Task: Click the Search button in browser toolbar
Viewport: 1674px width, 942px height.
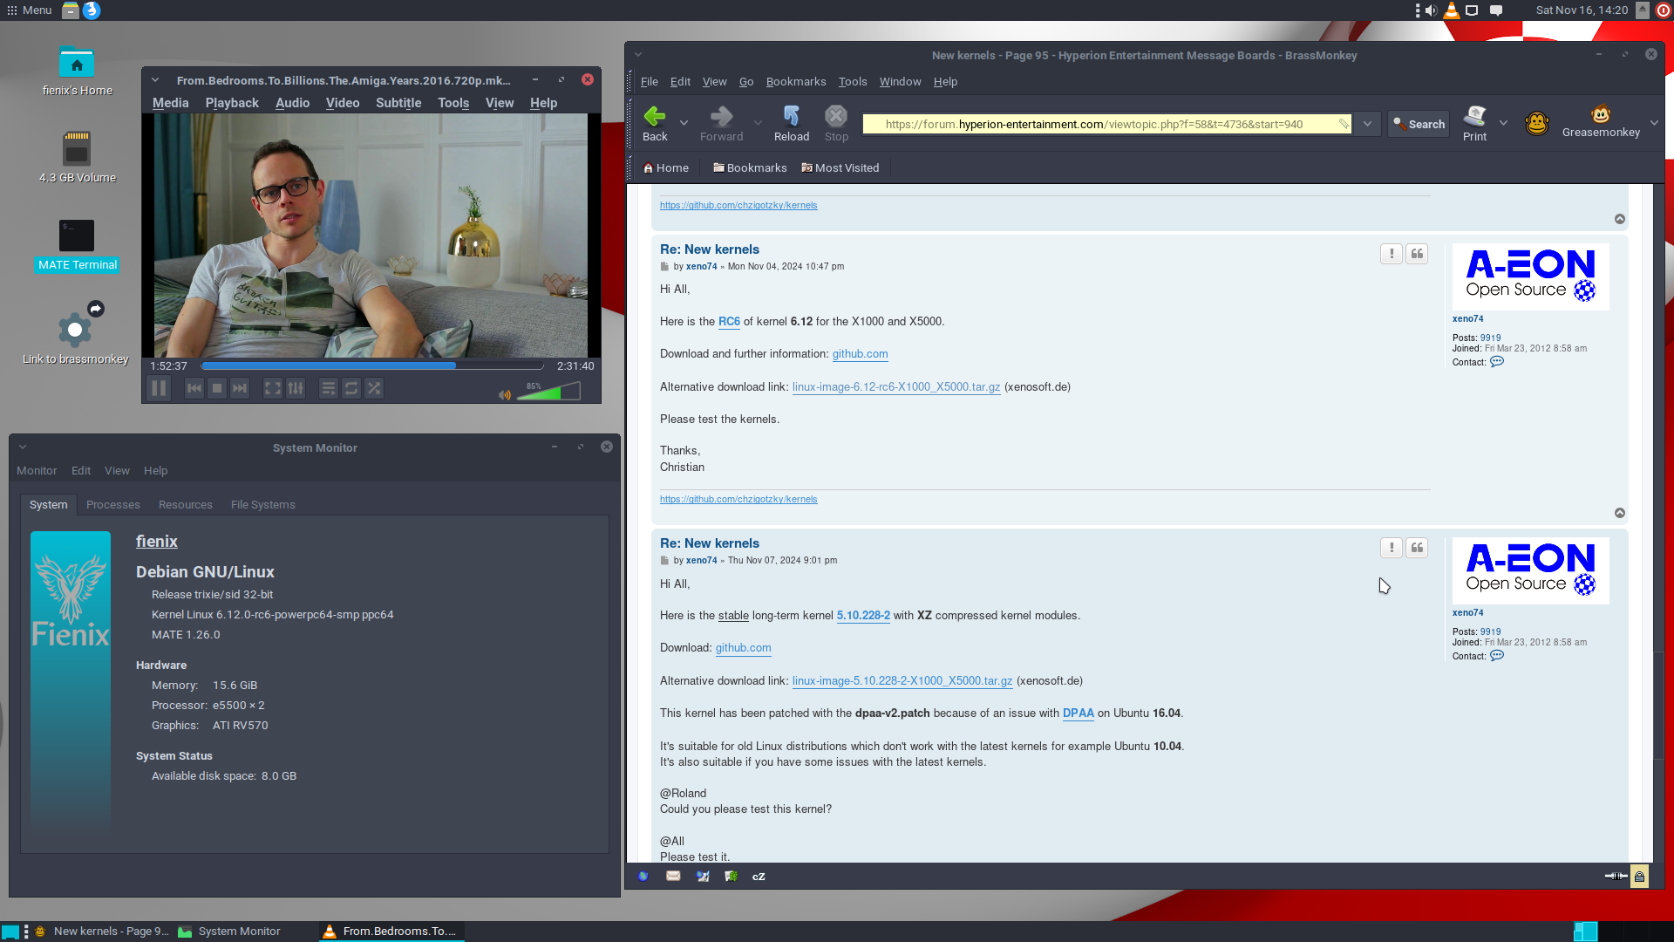Action: [x=1419, y=124]
